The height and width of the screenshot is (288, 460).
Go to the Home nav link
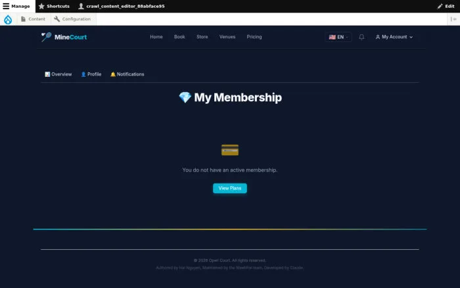pyautogui.click(x=156, y=37)
